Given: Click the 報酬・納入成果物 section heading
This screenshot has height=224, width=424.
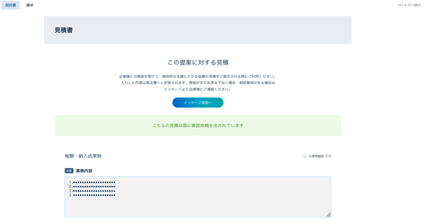Looking at the screenshot, I should 83,156.
